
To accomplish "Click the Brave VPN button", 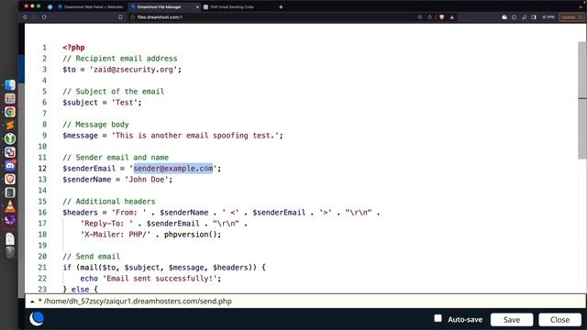I will 548,17.
